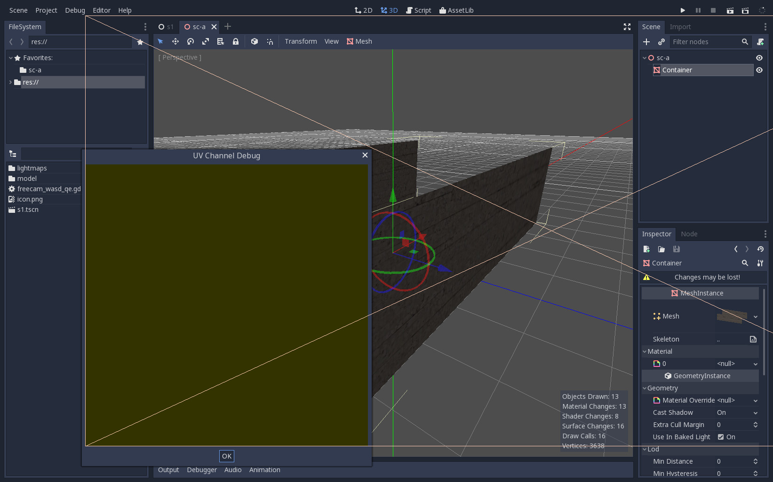Adjust Extra Cull Margin stepper
This screenshot has width=773, height=482.
click(x=756, y=425)
